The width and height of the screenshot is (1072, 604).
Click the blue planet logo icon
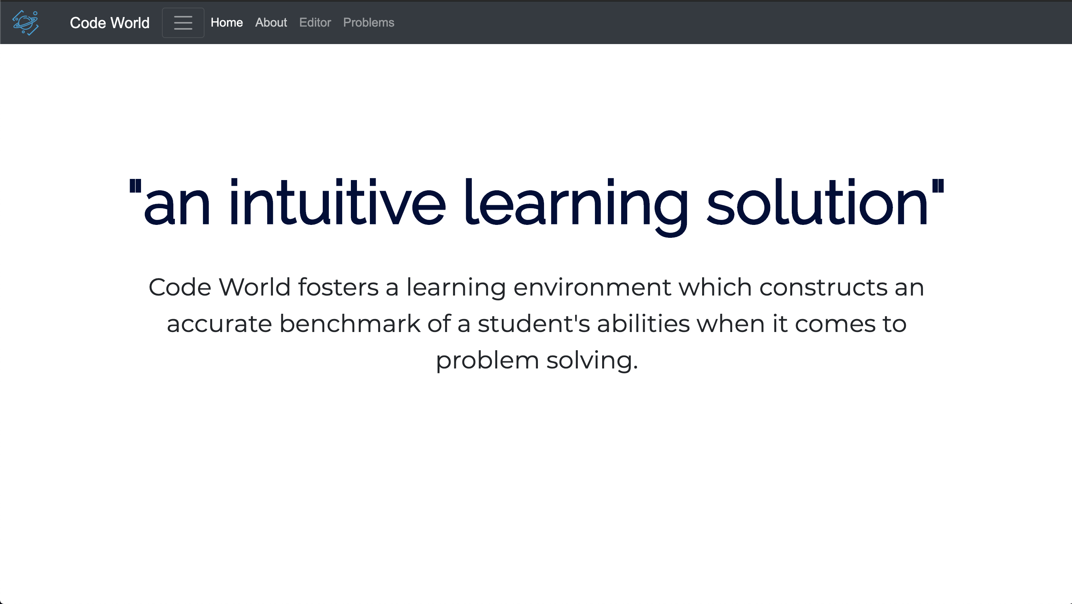[x=26, y=22]
